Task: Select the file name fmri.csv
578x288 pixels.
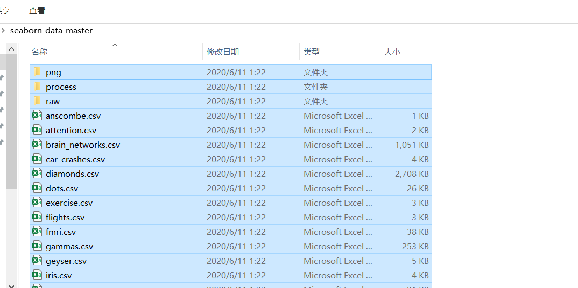Action: [61, 232]
